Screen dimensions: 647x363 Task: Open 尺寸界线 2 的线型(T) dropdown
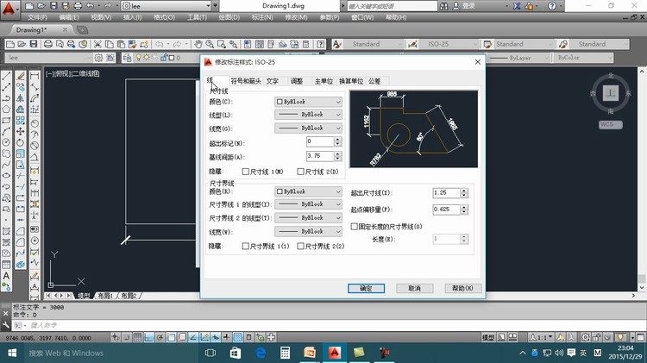point(308,218)
